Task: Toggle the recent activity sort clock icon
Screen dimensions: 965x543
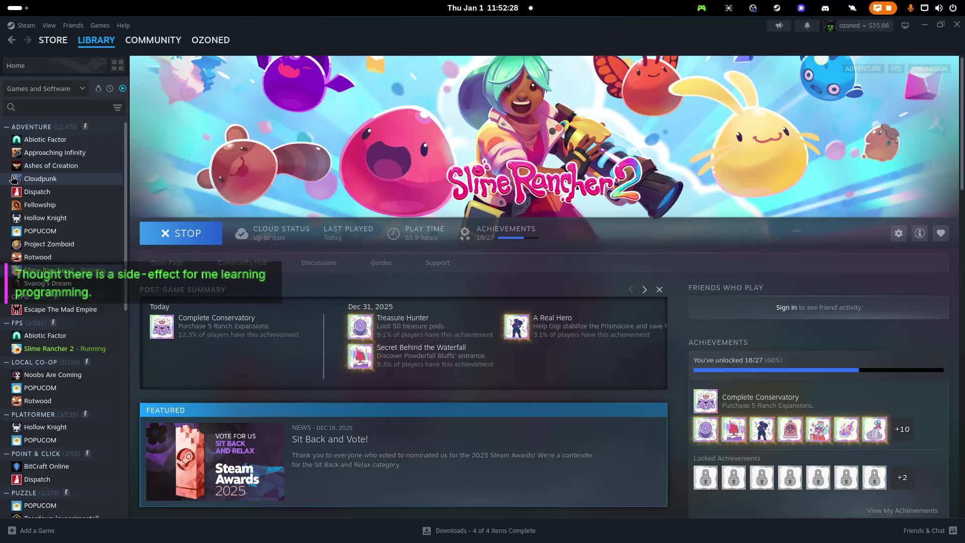Action: 110,88
